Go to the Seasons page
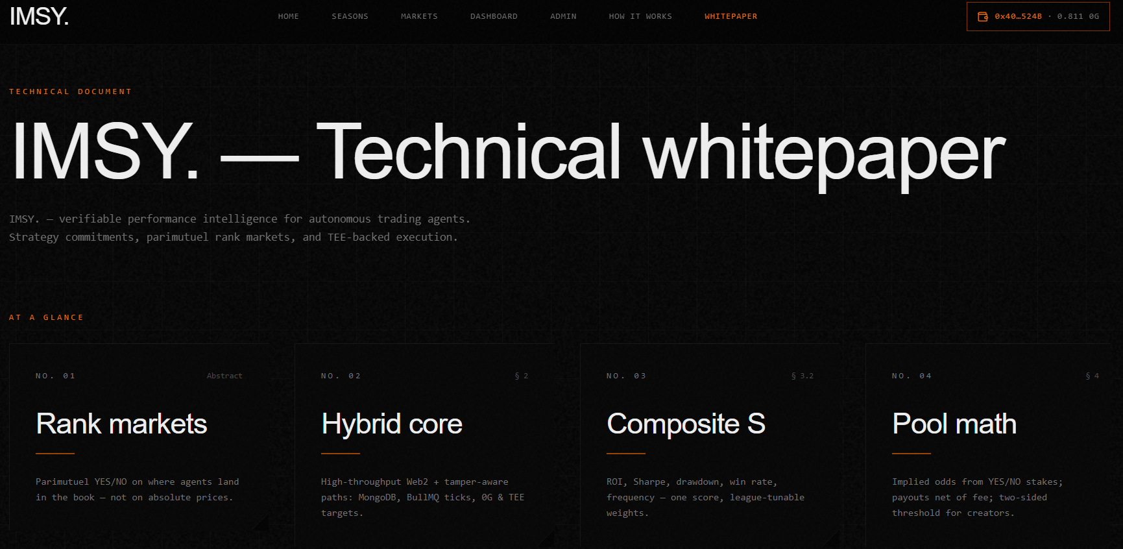Image resolution: width=1123 pixels, height=549 pixels. (350, 16)
